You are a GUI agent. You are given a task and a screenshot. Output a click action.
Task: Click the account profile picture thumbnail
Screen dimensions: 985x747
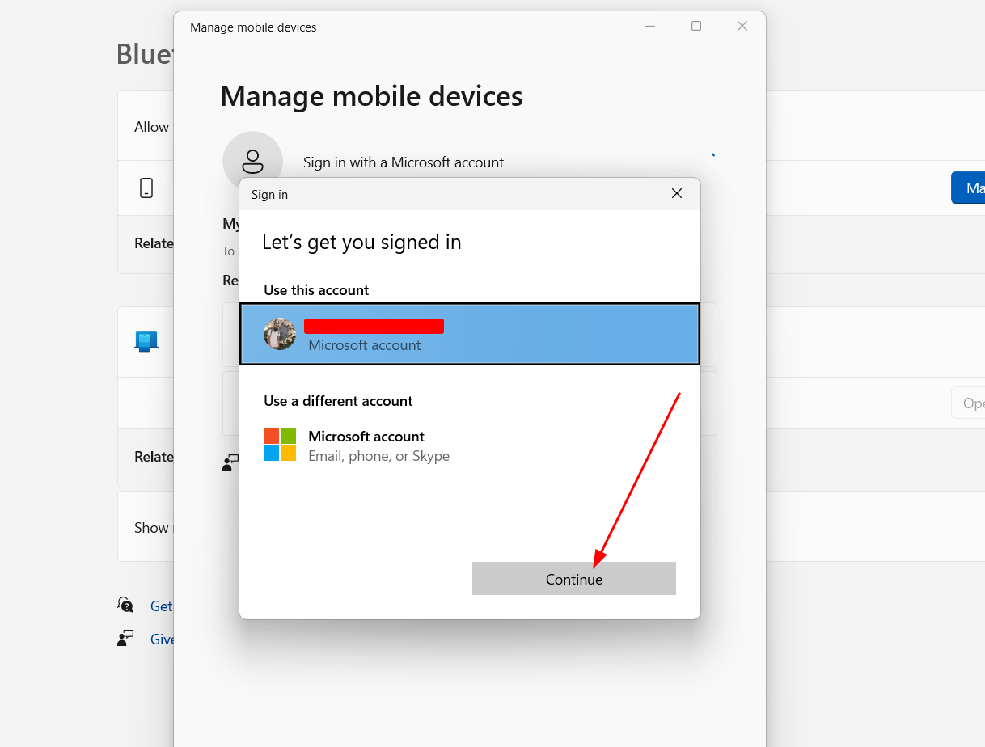click(x=280, y=334)
